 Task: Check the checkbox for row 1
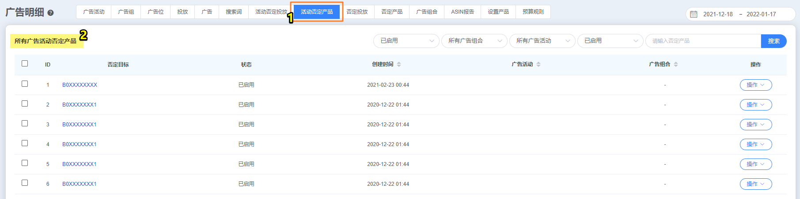click(25, 84)
